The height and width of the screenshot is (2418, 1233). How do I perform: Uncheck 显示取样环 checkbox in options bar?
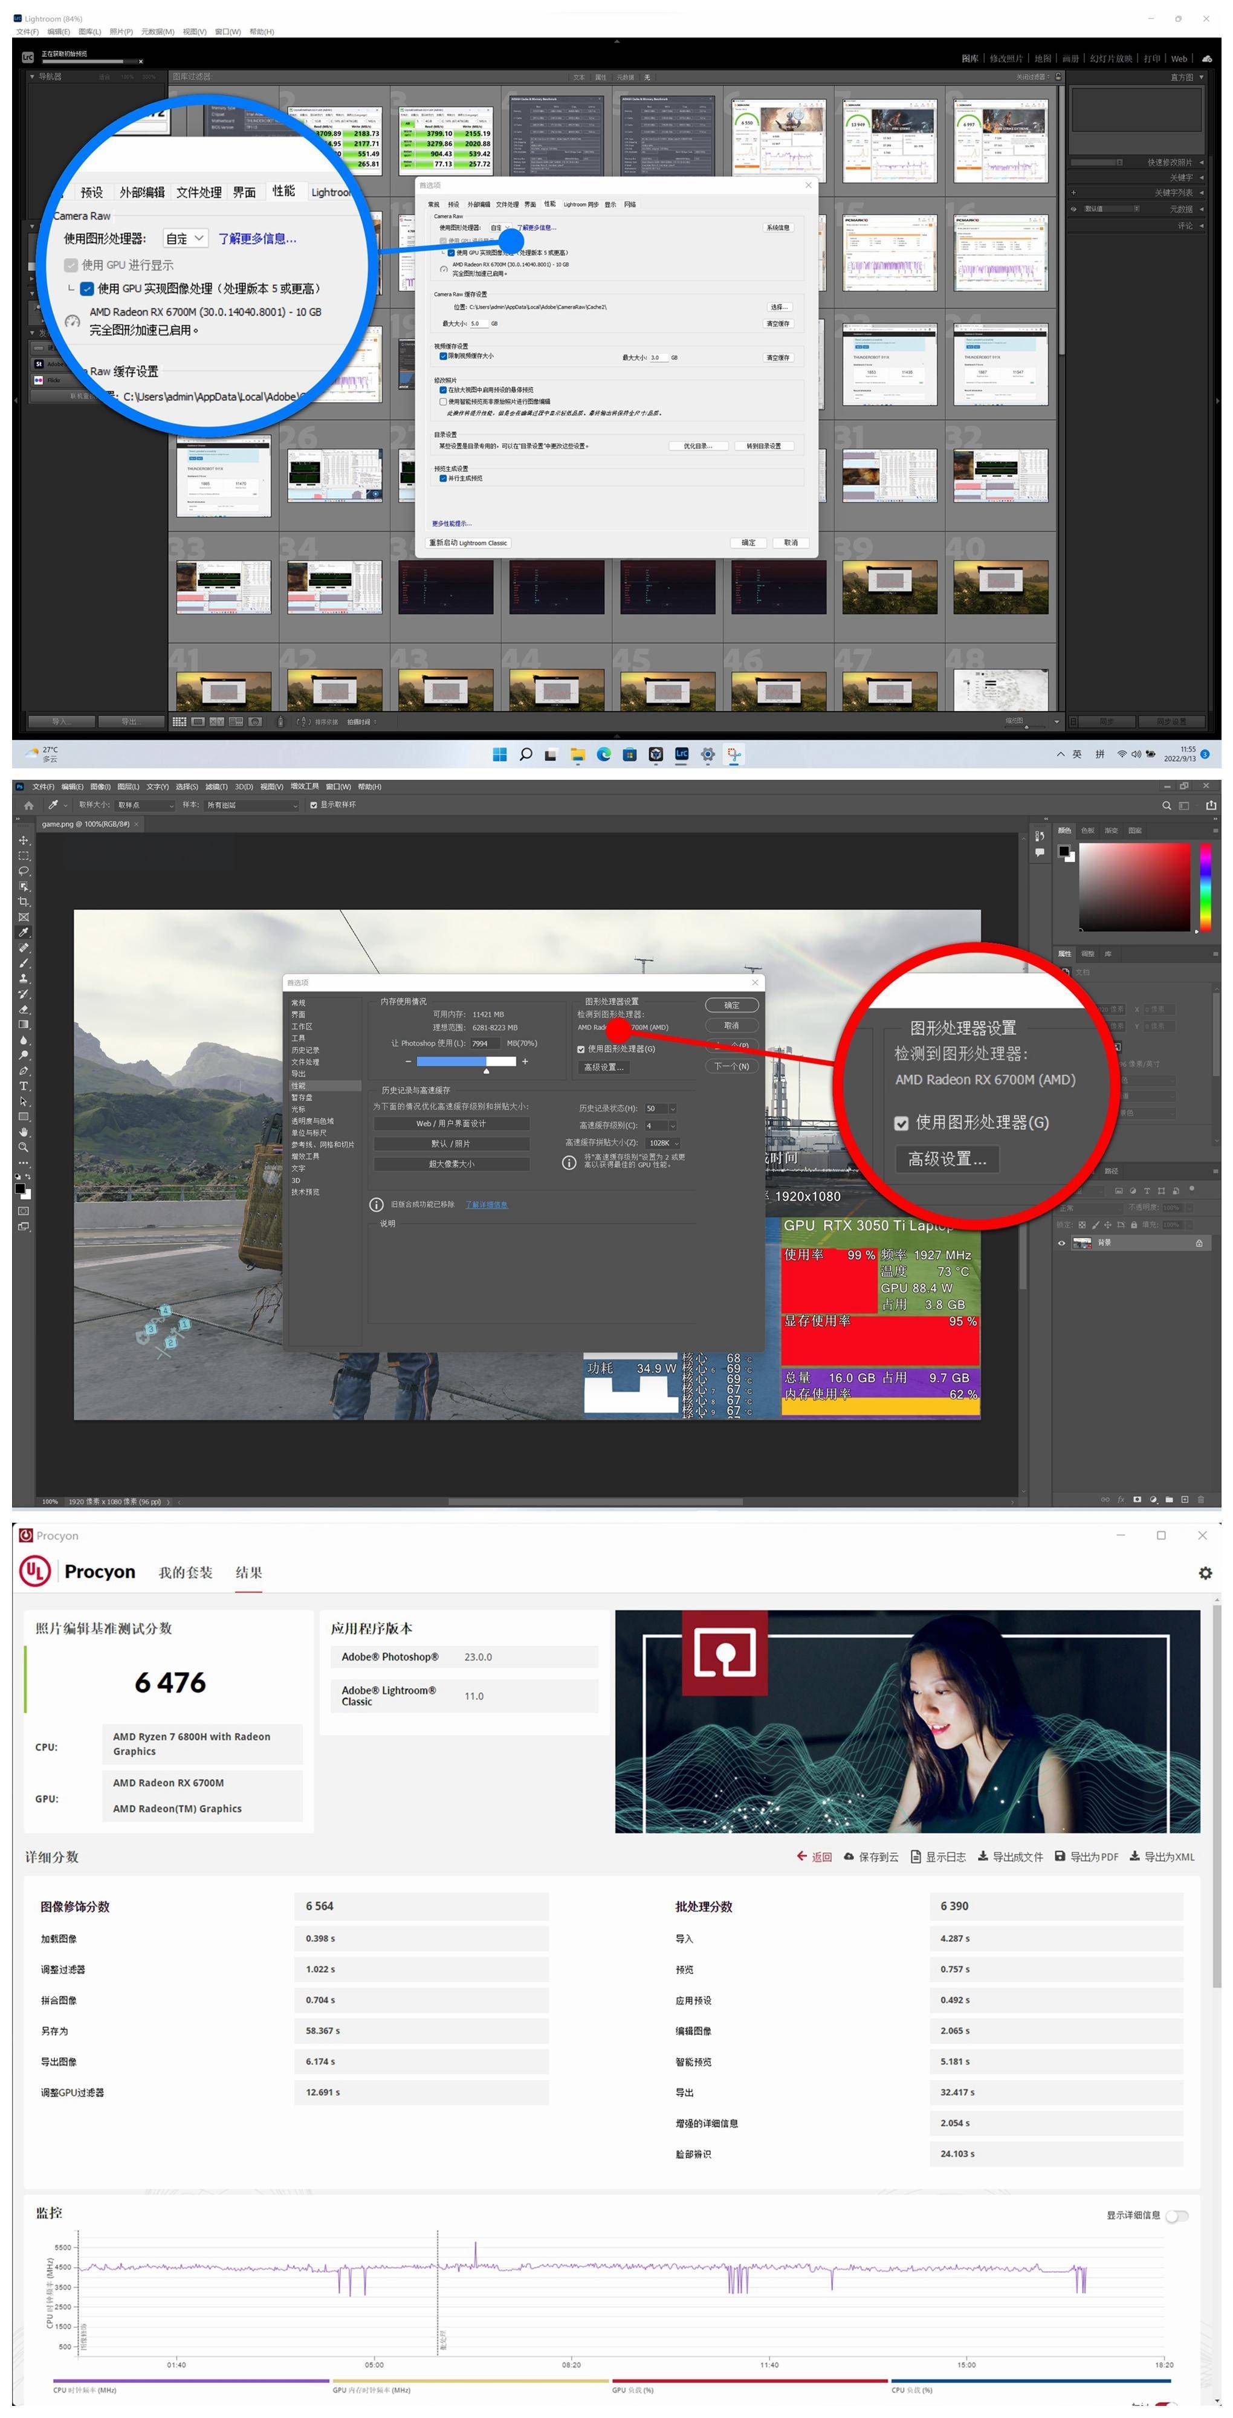click(314, 805)
